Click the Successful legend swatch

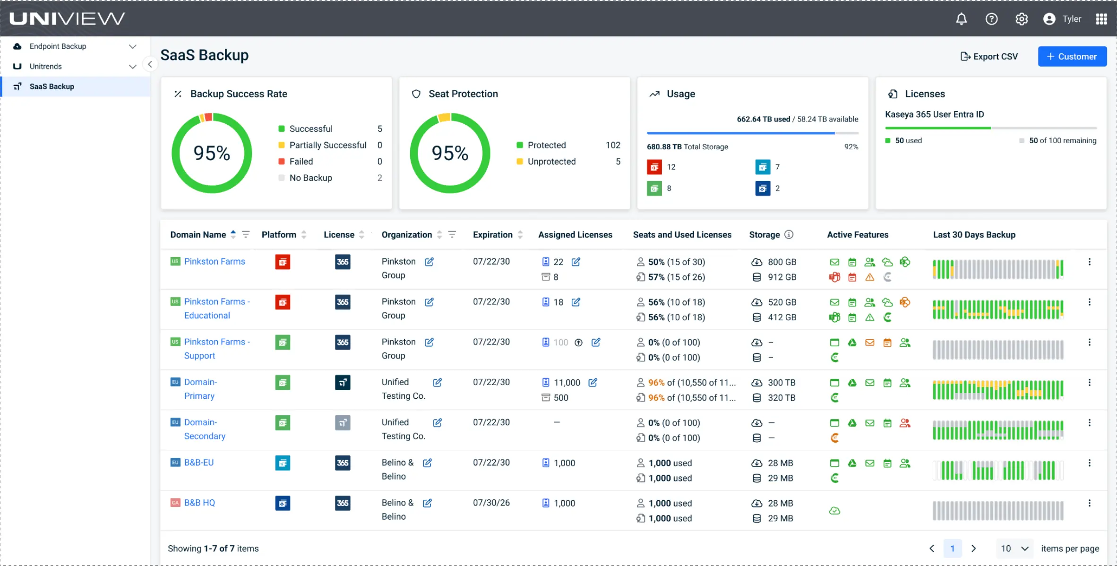pyautogui.click(x=282, y=129)
